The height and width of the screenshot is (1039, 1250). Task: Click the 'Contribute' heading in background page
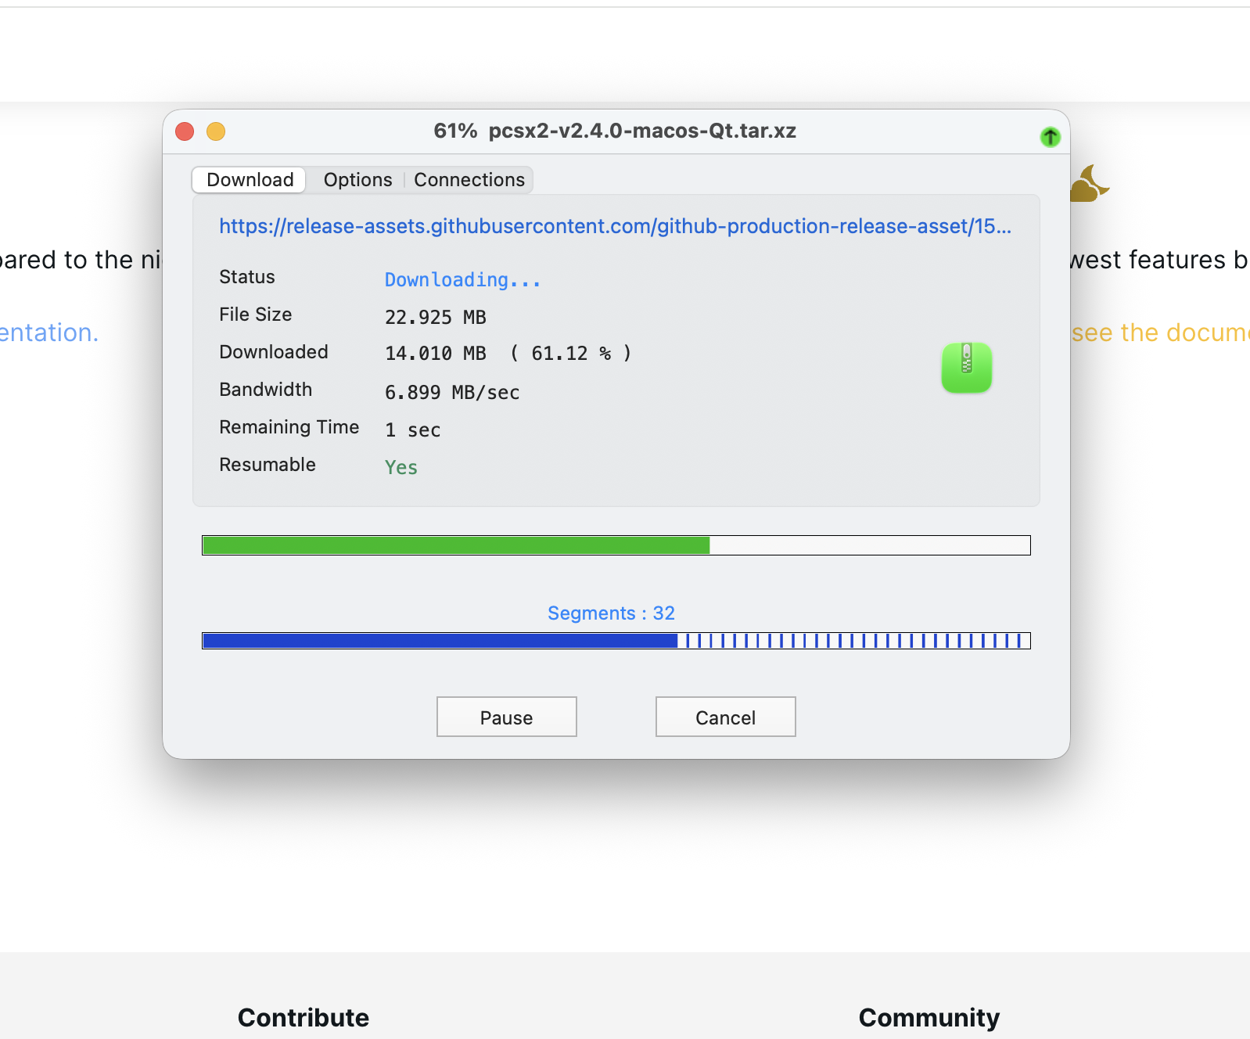(304, 1017)
